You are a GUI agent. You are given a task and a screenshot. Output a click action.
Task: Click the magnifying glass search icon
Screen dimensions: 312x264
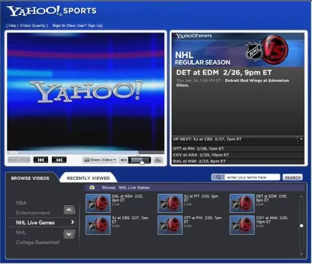pyautogui.click(x=218, y=177)
